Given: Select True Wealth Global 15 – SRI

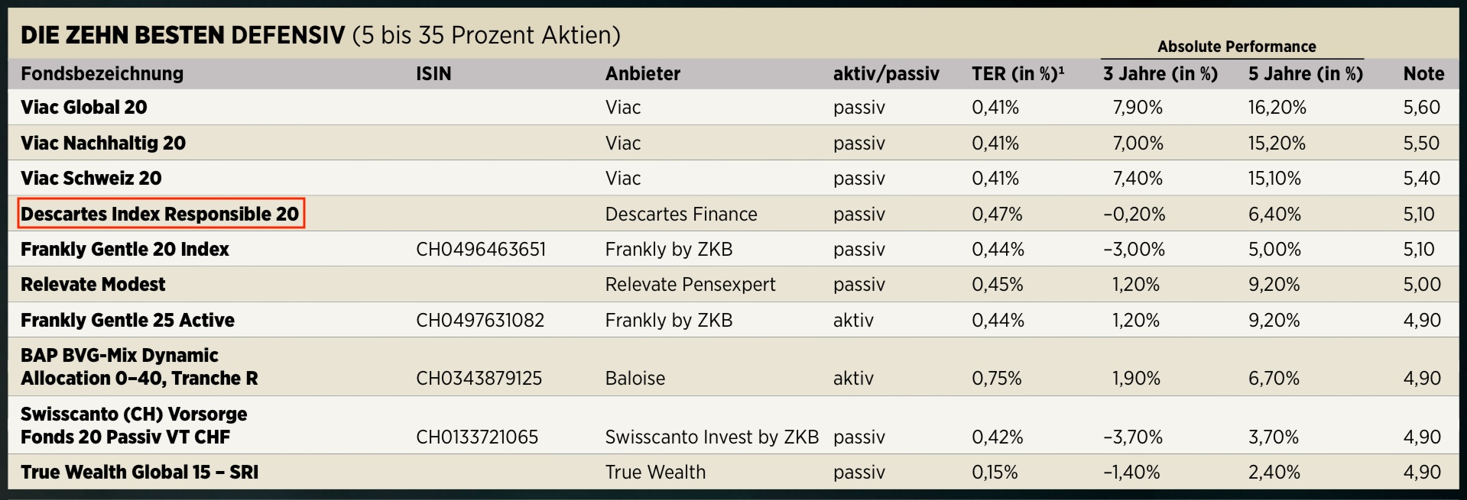Looking at the screenshot, I should click(x=139, y=473).
